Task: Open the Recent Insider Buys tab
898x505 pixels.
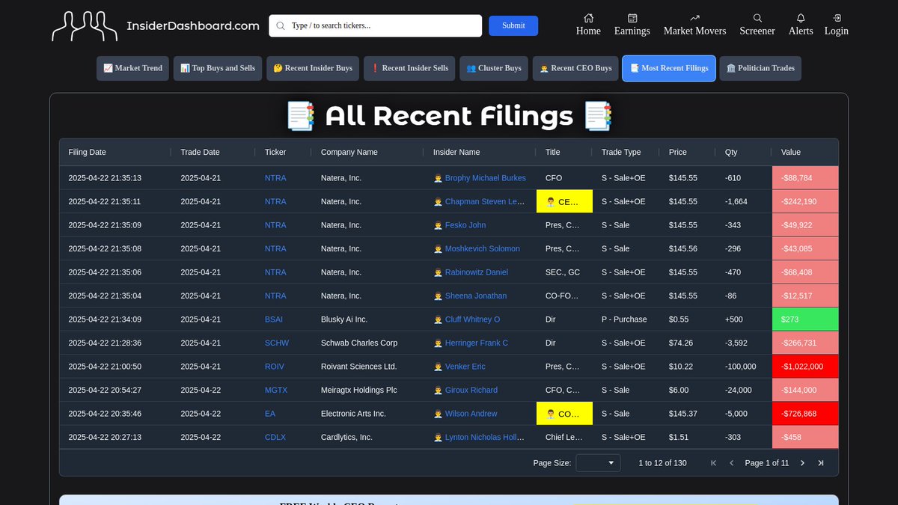Action: point(313,68)
